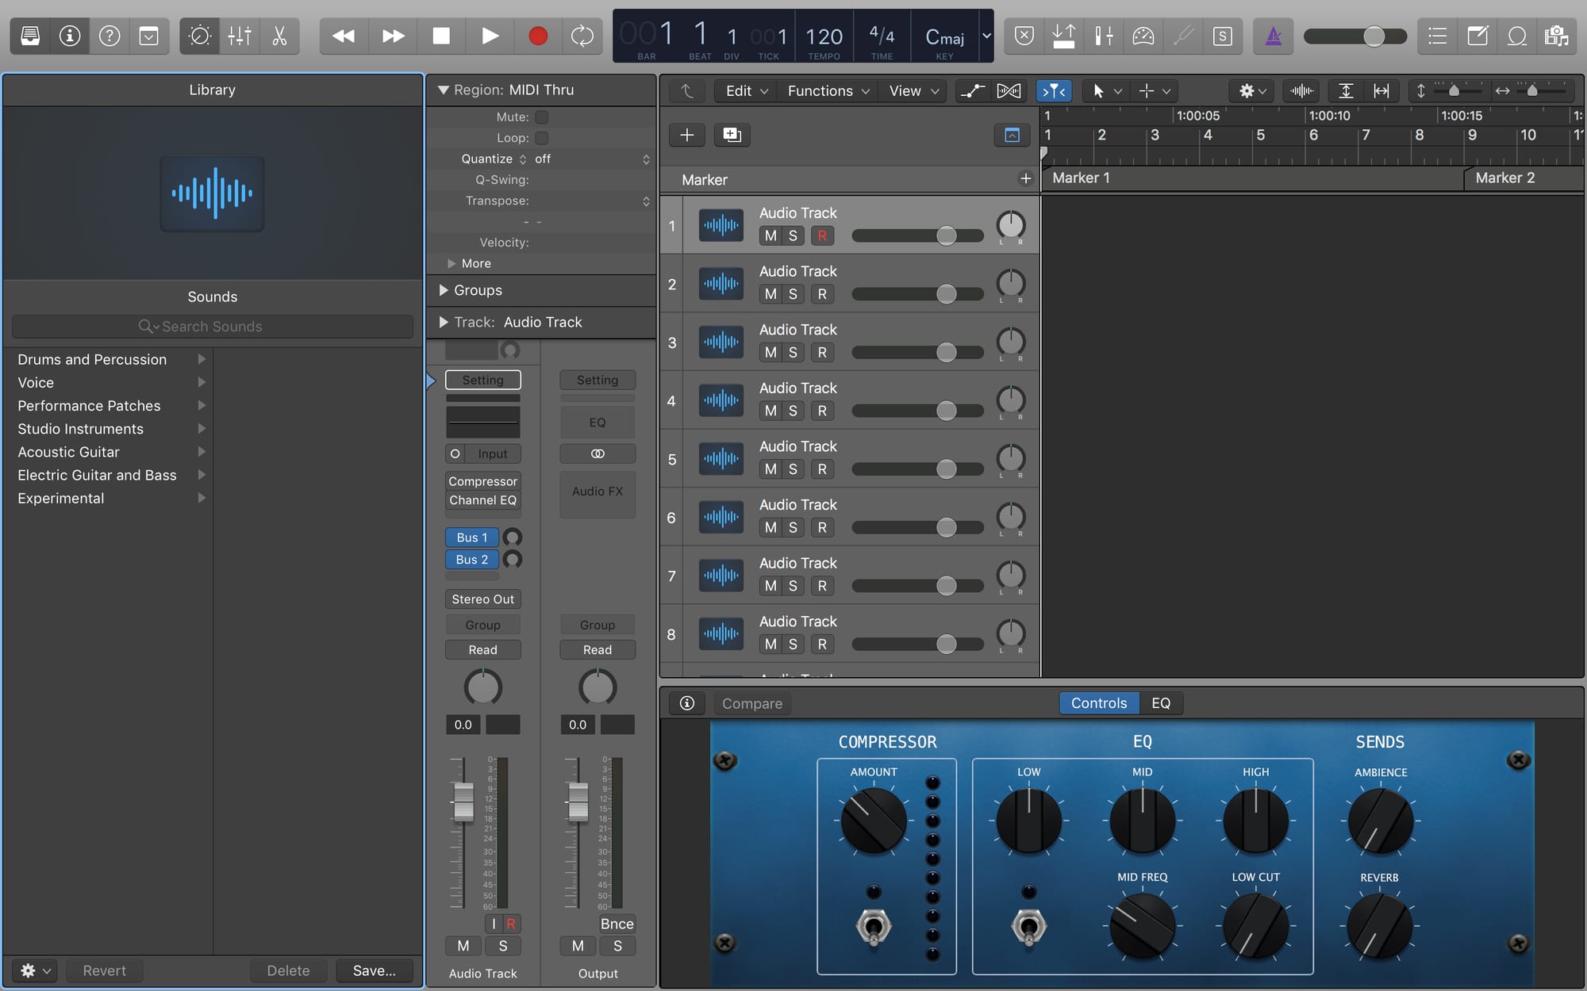Expand the Groups section

point(444,291)
